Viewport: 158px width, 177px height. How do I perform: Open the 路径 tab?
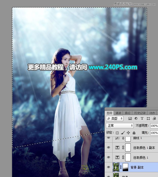click(x=127, y=113)
